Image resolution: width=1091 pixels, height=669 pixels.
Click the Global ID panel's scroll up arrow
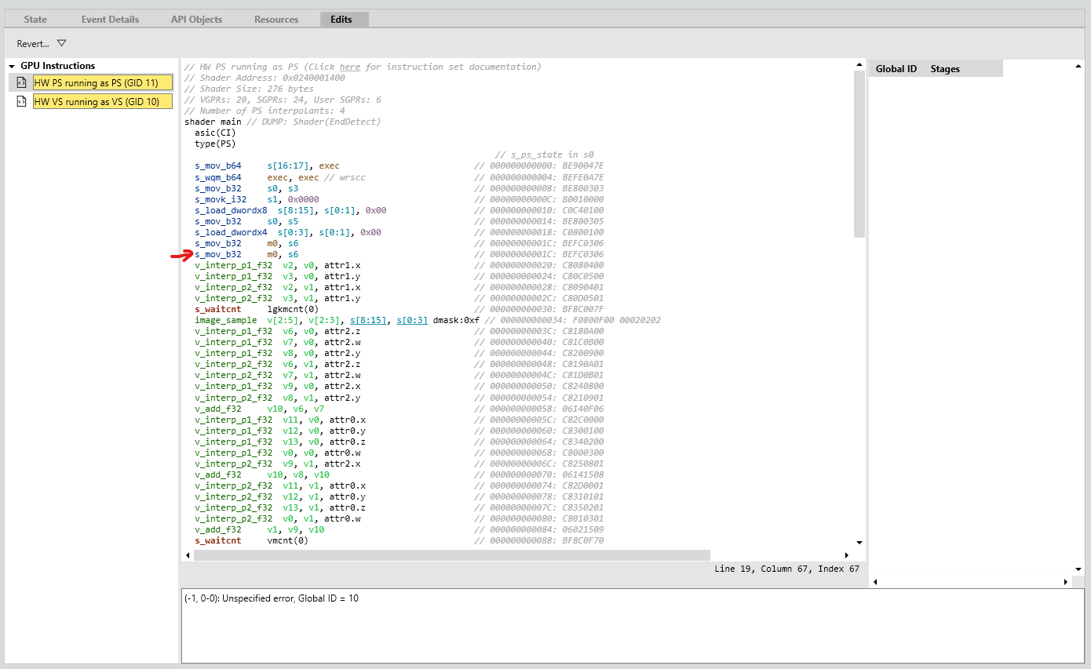1078,67
